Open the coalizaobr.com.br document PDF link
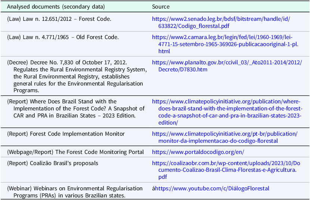The image size is (310, 200). point(226,170)
